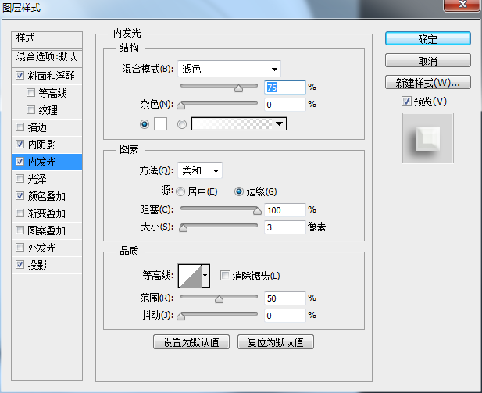Viewport: 482px width, 393px height.
Task: Open 混合选项:默认 settings
Action: click(47, 58)
